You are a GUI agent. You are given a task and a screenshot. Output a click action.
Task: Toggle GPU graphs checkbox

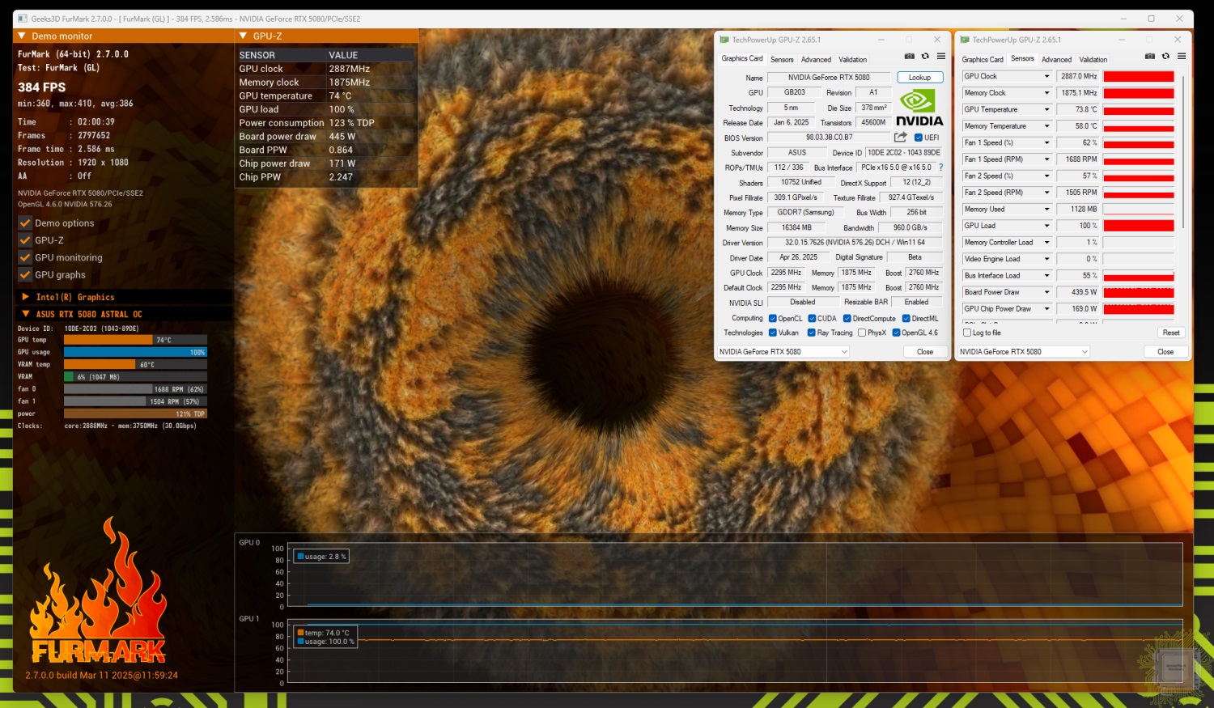point(25,275)
